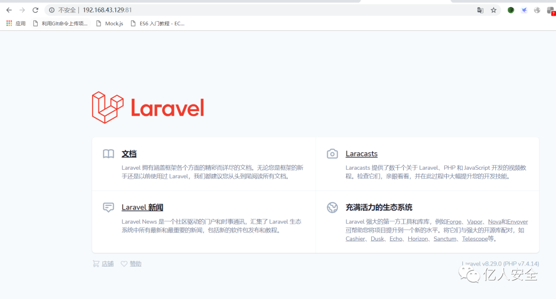Open the Telescope link
This screenshot has height=299, width=556.
click(x=475, y=239)
